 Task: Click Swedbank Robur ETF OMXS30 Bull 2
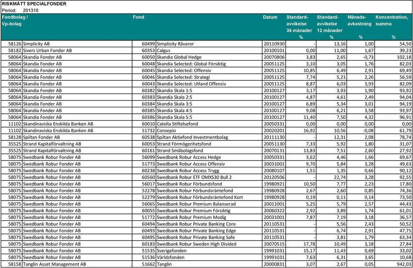pos(194,177)
